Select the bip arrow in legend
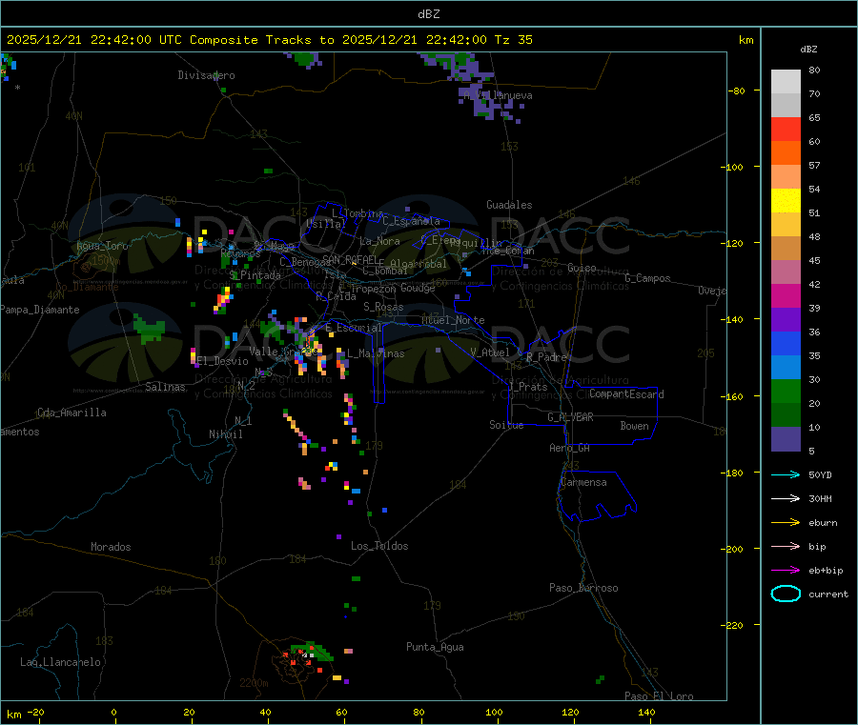858x725 pixels. click(785, 546)
